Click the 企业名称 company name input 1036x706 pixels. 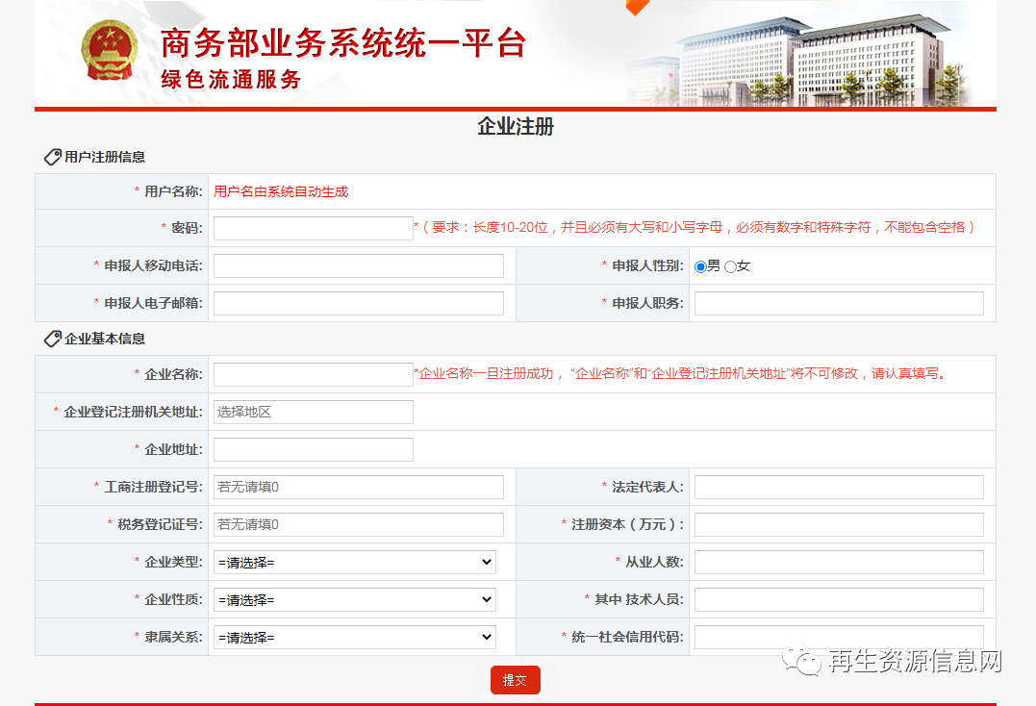[x=313, y=374]
